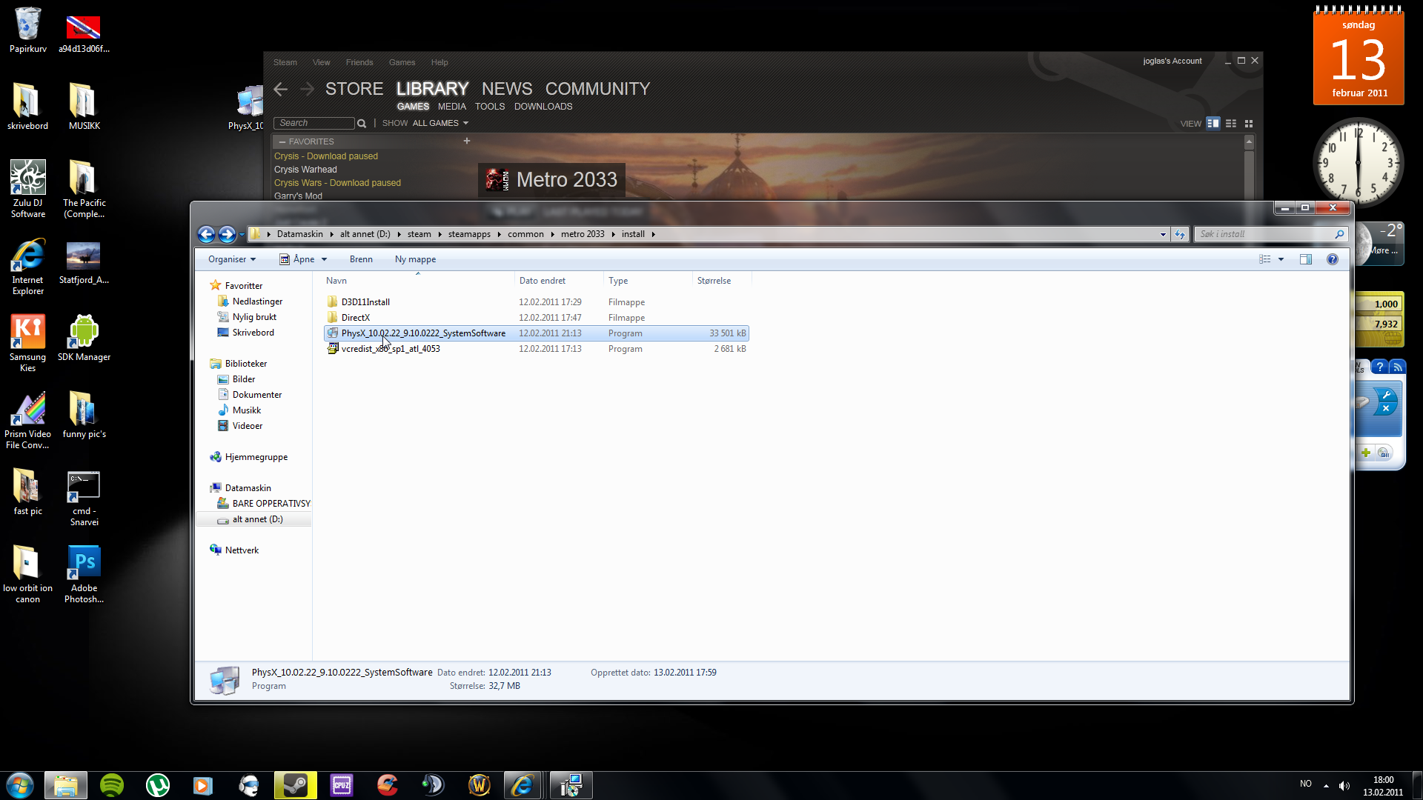The image size is (1423, 800).
Task: Switch Steam library to grid view
Action: pos(1249,124)
